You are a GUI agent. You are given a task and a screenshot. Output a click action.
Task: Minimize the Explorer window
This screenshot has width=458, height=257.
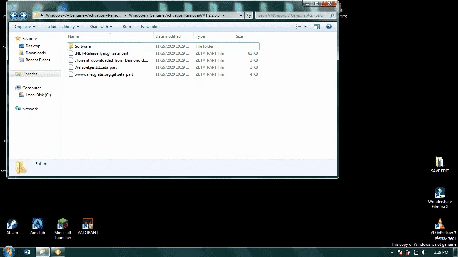coord(307,3)
